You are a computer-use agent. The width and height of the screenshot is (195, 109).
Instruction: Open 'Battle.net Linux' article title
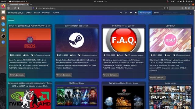pyautogui.click(x=76, y=83)
